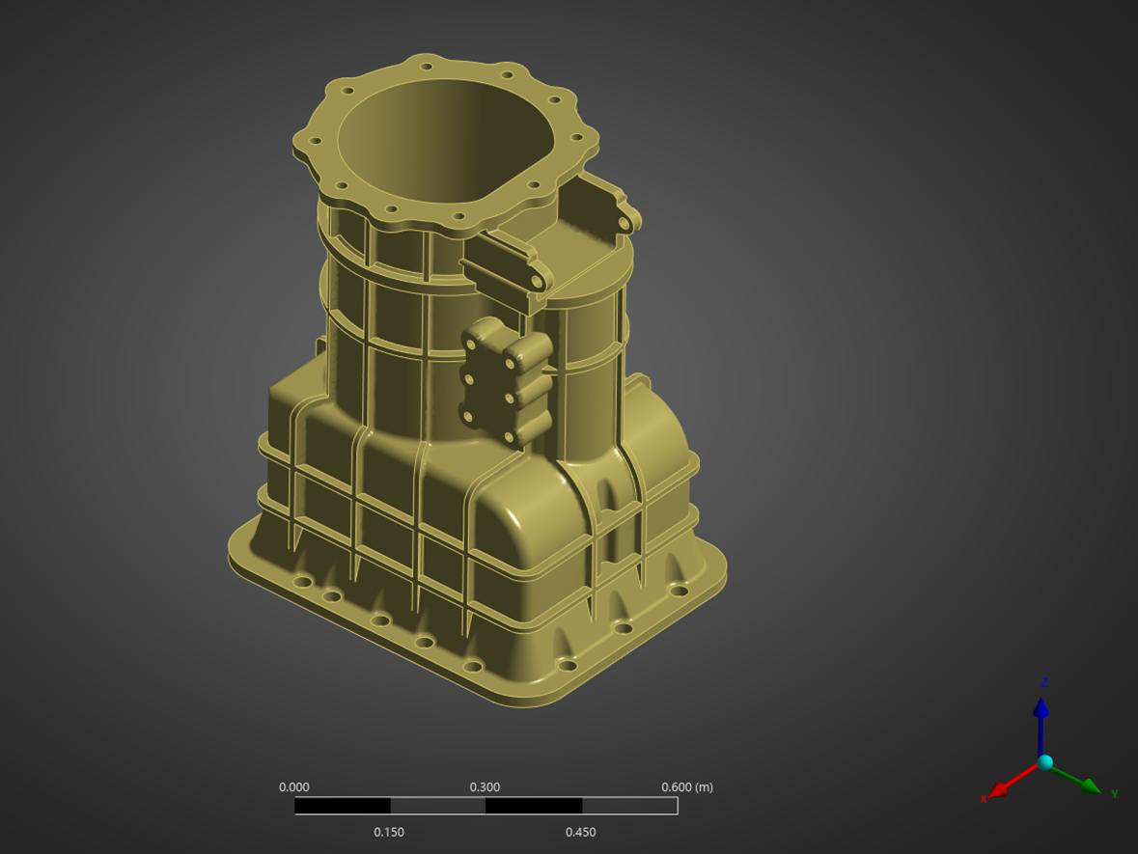This screenshot has height=854, width=1138.
Task: Select the Y label beside the green arrow
Action: (1114, 793)
